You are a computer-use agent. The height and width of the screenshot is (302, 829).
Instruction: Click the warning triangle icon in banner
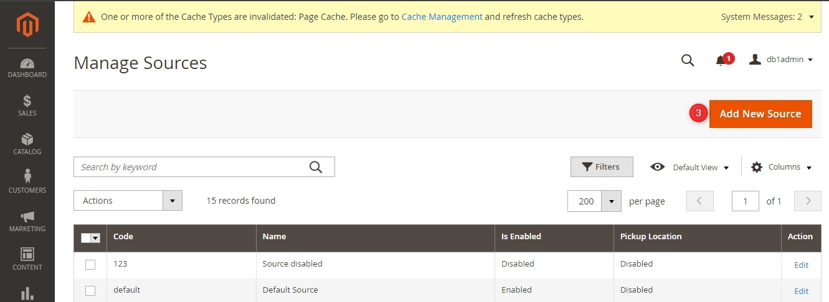coord(89,17)
